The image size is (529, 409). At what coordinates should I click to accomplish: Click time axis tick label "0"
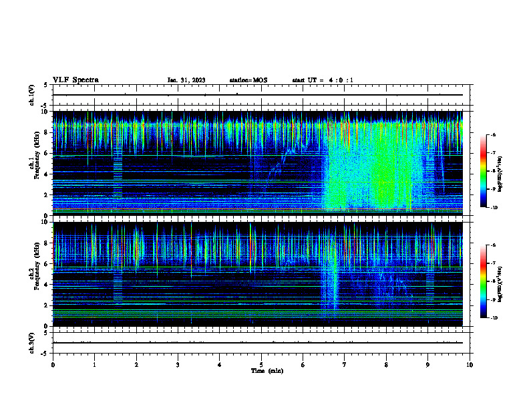point(53,365)
